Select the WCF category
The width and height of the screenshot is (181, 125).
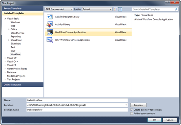click(13, 51)
